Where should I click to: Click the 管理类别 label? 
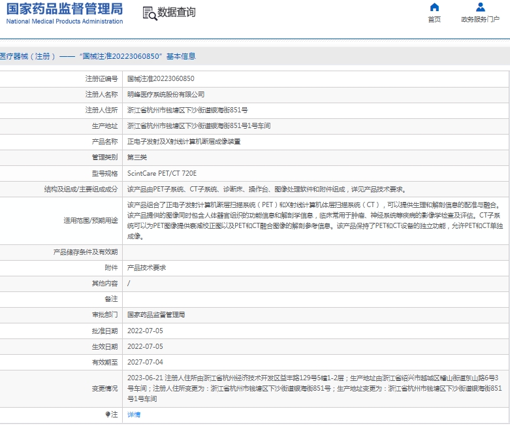click(x=104, y=157)
